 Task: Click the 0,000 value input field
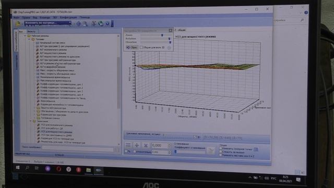tap(159, 145)
